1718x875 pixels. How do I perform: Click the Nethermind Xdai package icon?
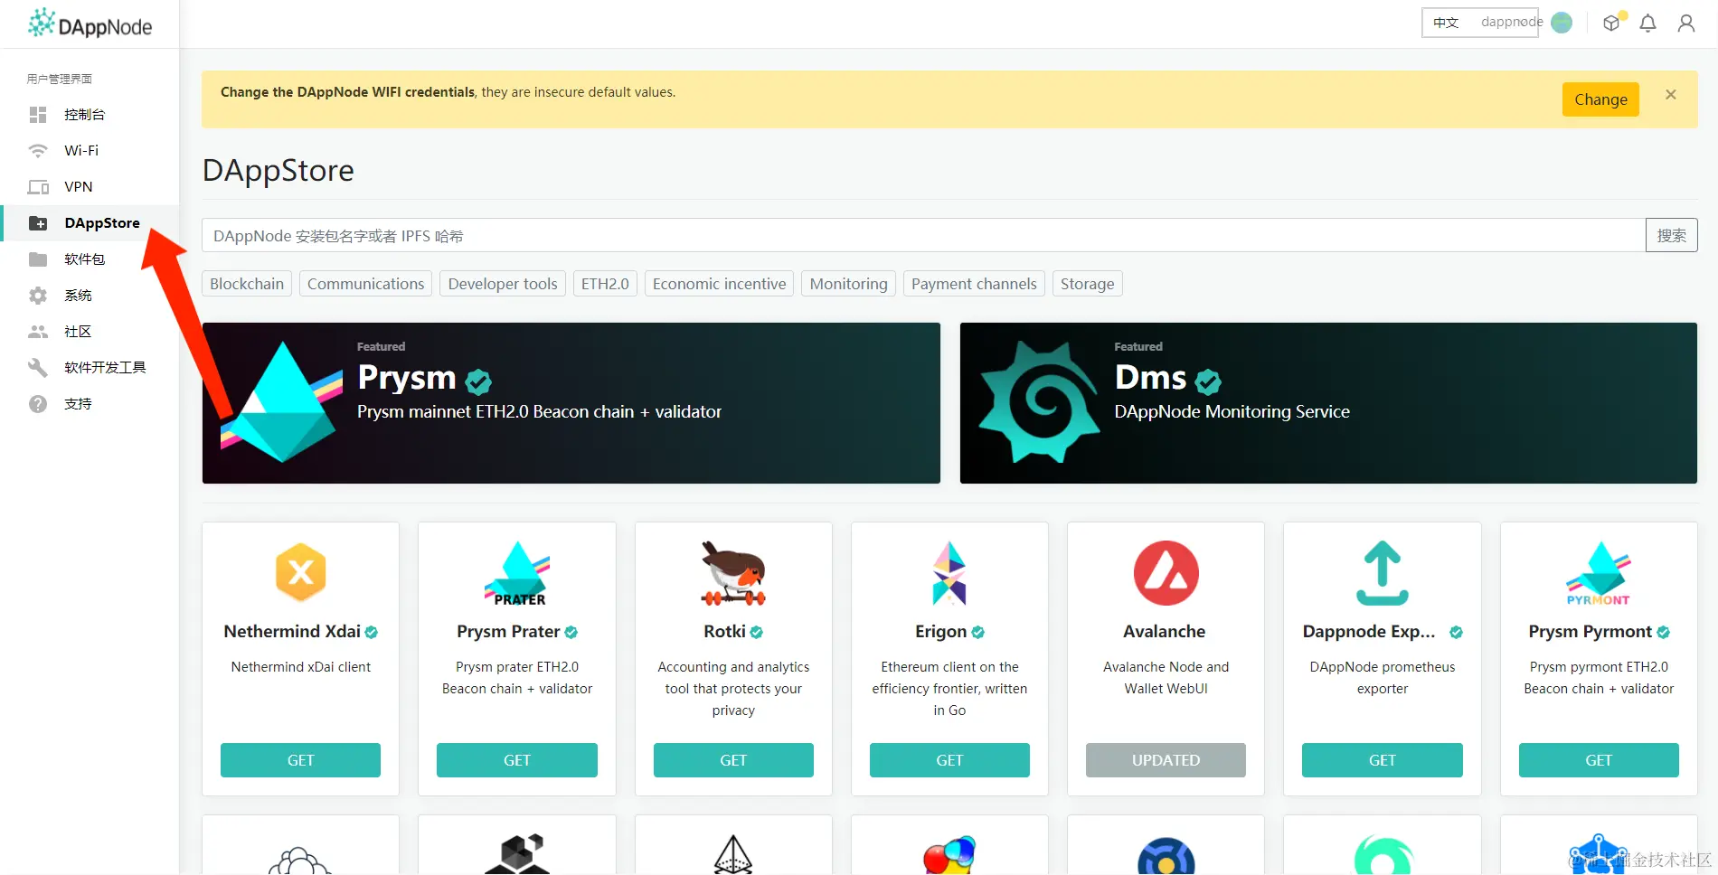[301, 572]
